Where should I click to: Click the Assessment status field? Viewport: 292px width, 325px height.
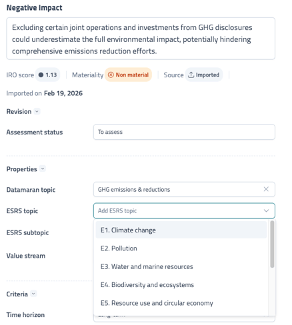point(184,132)
